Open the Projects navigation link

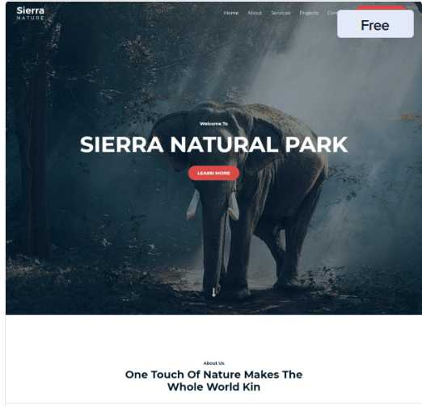(309, 13)
